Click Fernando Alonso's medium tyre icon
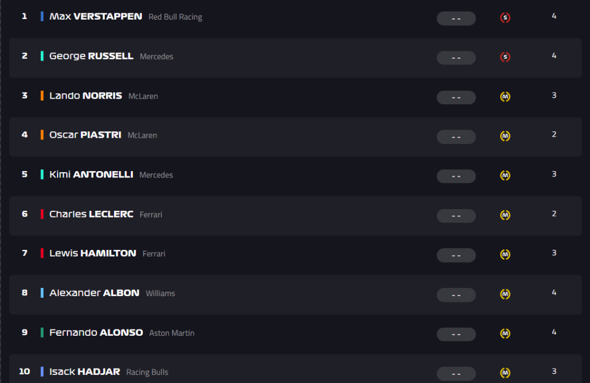 tap(505, 333)
